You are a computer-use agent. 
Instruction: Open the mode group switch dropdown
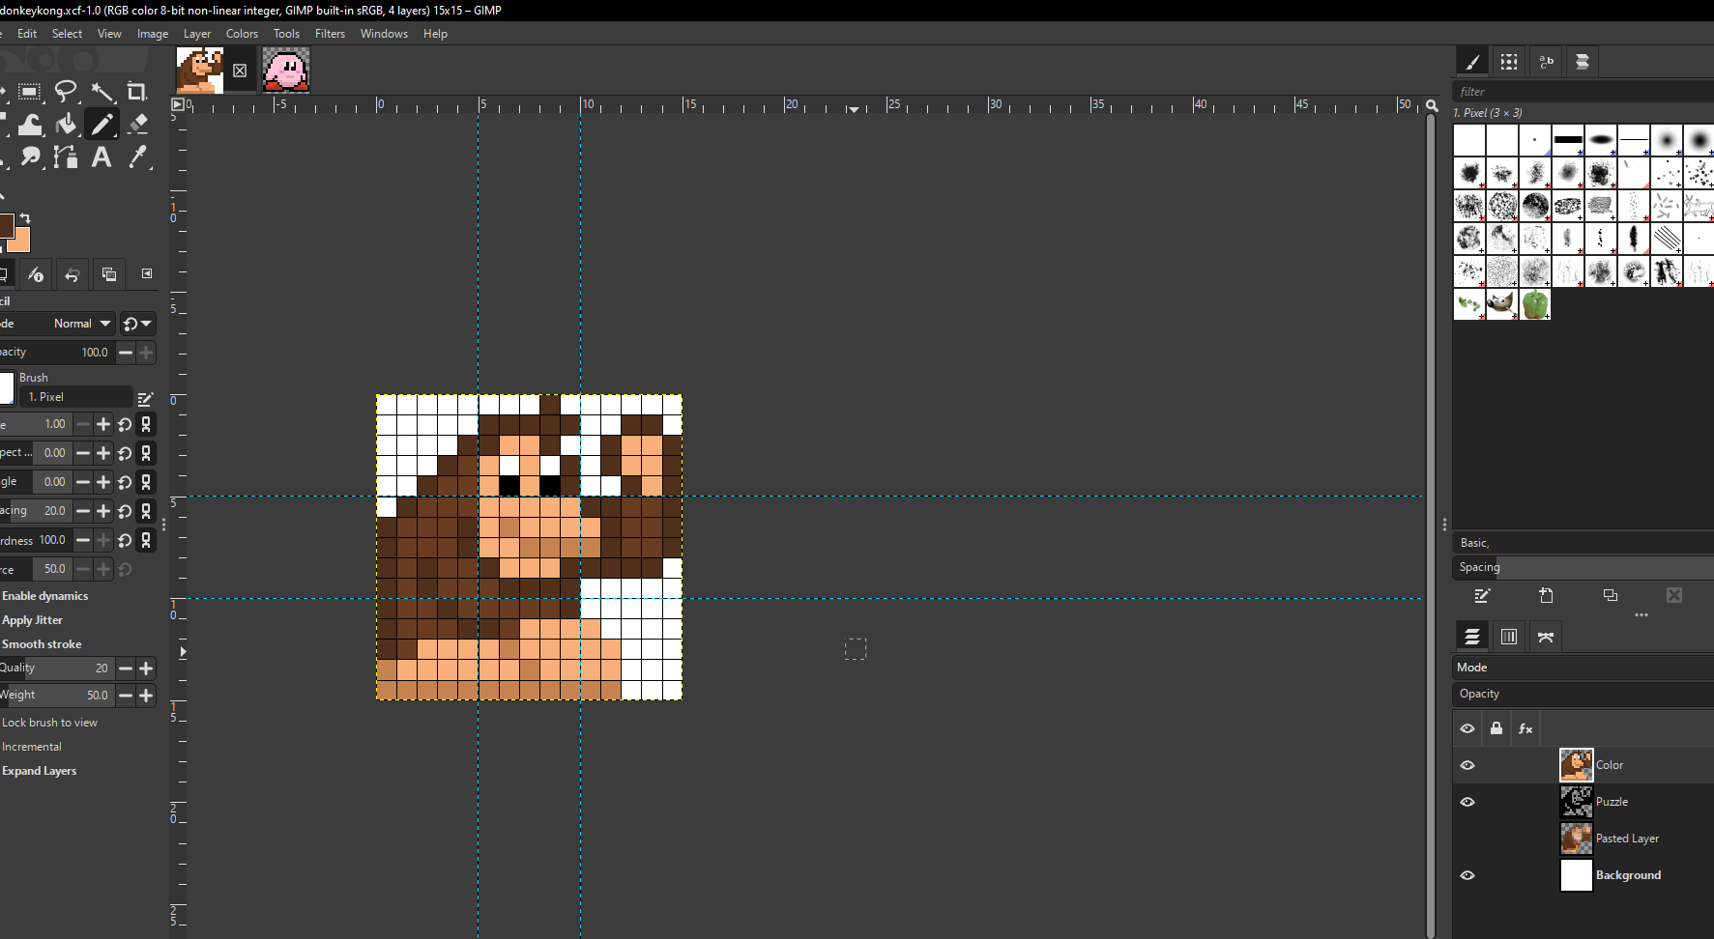pyautogui.click(x=137, y=324)
